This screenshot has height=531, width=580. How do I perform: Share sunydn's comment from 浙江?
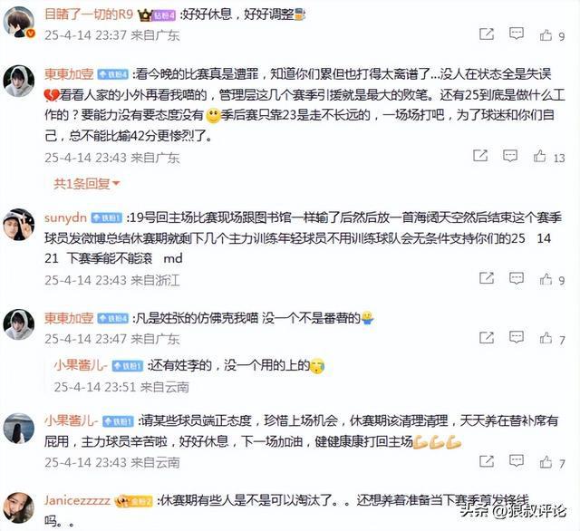click(487, 278)
